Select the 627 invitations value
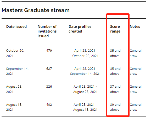The width and height of the screenshot is (151, 117). click(x=49, y=69)
